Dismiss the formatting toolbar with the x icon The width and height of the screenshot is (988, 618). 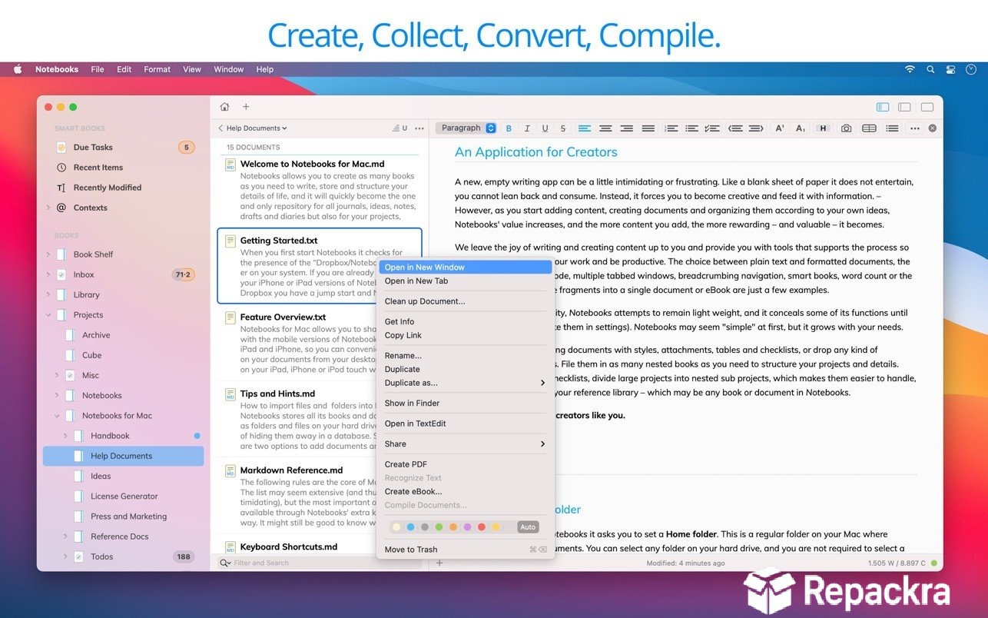point(933,128)
